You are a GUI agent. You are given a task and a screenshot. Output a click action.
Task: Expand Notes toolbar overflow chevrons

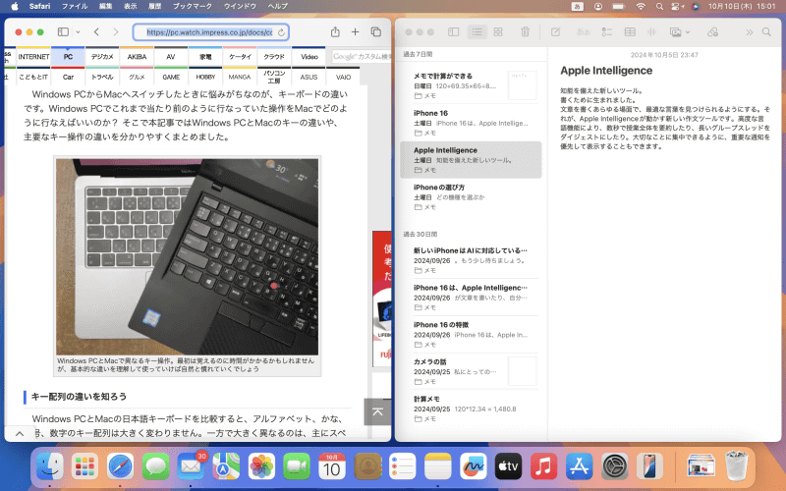749,32
